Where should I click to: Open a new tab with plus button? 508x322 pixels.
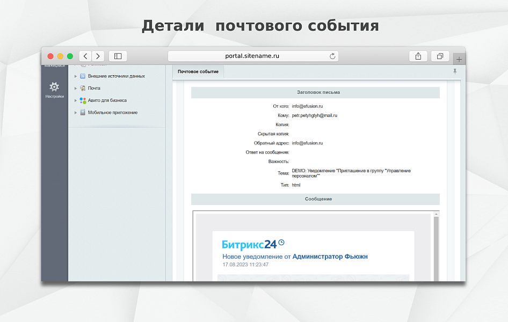click(x=459, y=59)
